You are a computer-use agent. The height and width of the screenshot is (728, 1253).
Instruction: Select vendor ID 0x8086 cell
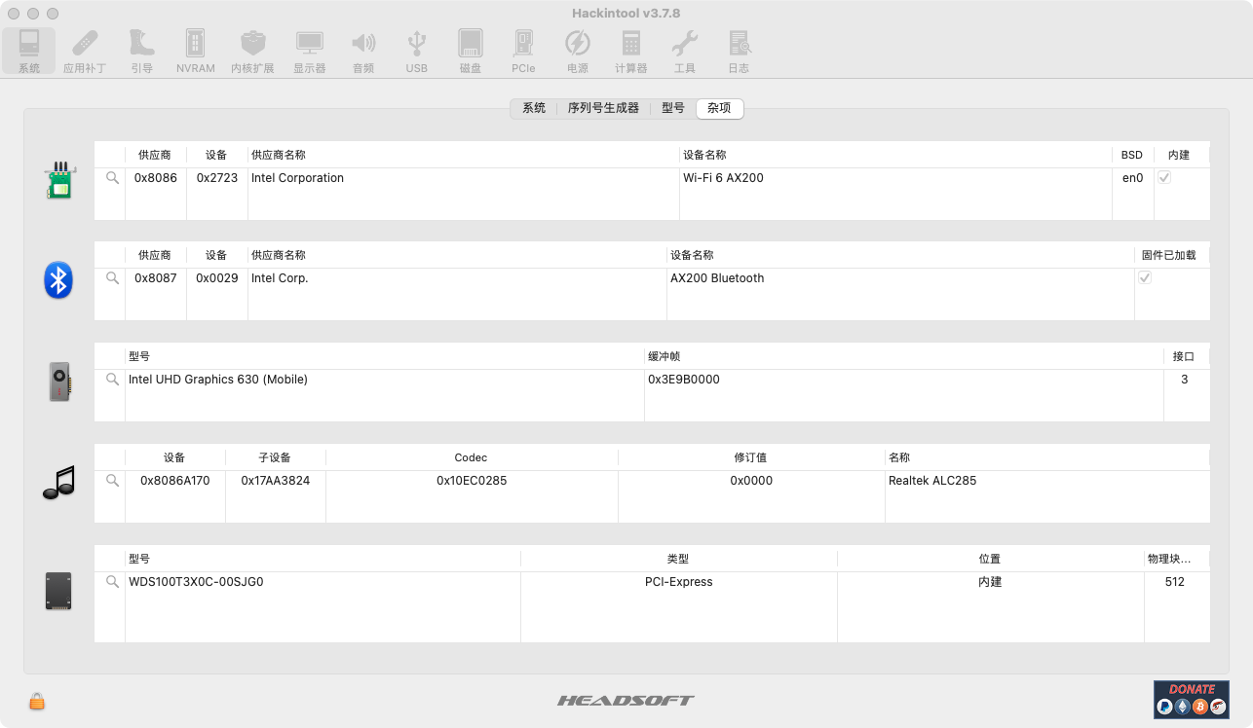click(x=156, y=178)
